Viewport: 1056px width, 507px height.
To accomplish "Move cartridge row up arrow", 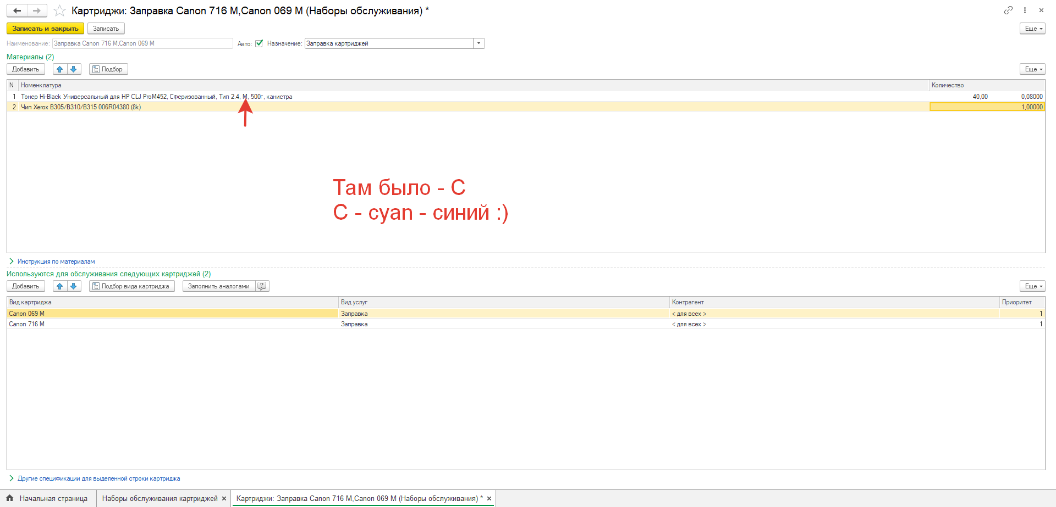I will tap(60, 286).
